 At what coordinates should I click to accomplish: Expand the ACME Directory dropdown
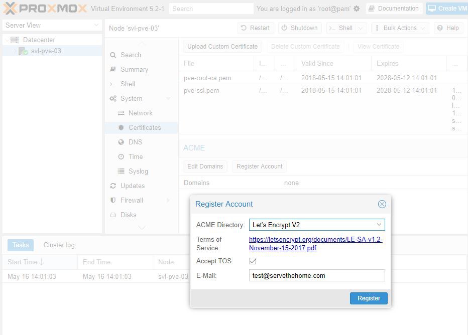[x=379, y=225]
